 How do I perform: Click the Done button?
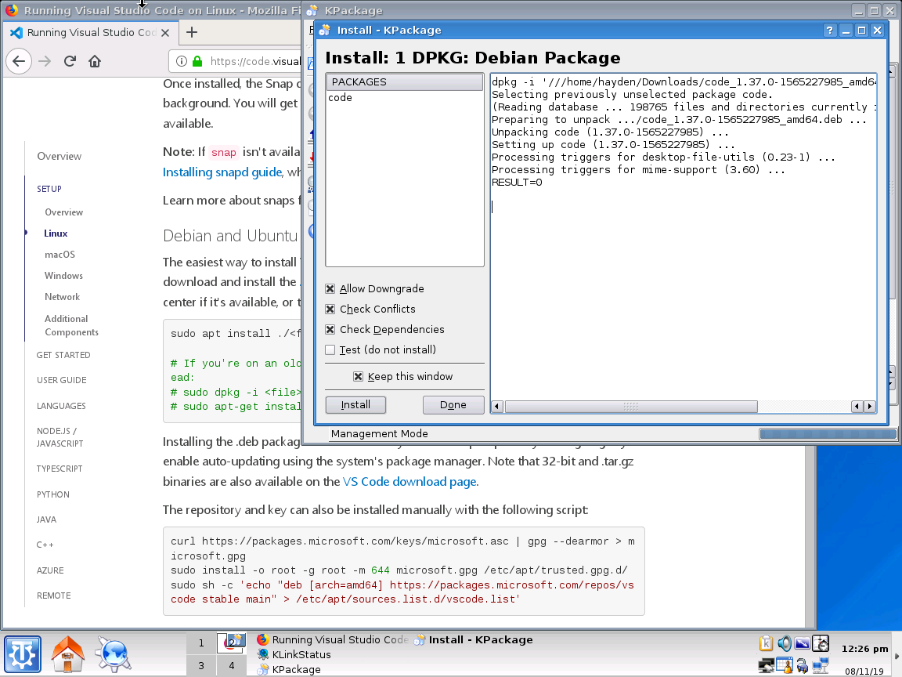(x=453, y=404)
